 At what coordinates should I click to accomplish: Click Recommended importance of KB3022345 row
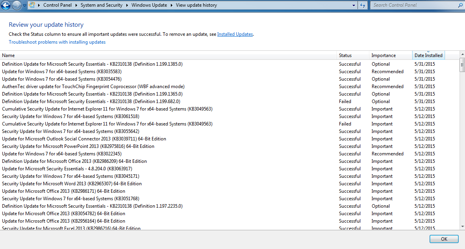(387, 154)
